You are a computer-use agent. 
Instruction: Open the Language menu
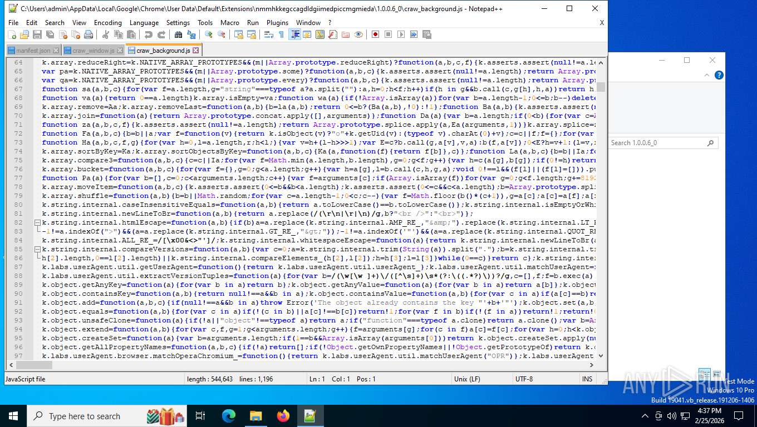tap(144, 23)
